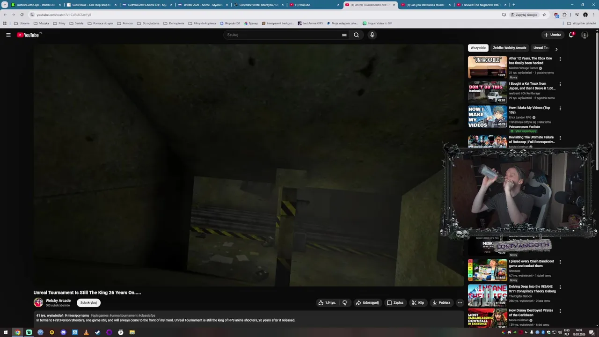The height and width of the screenshot is (337, 599).
Task: Open the on-screen keyboard icon in search
Action: pos(344,35)
